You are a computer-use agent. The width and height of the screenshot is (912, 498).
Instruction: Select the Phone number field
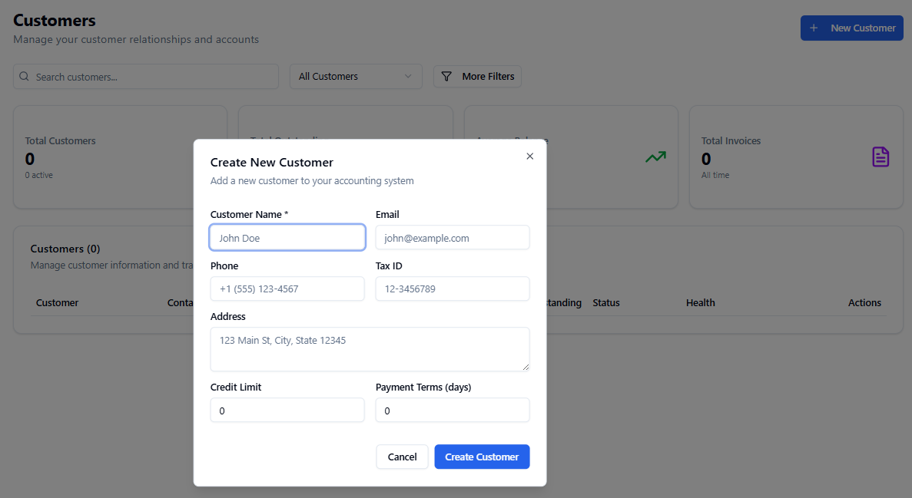tap(287, 289)
